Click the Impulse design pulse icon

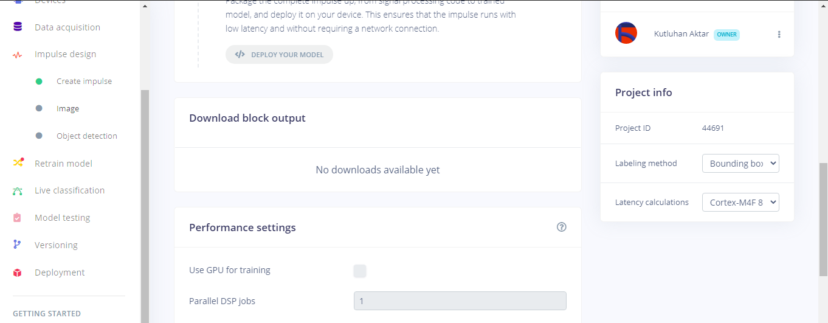[18, 54]
